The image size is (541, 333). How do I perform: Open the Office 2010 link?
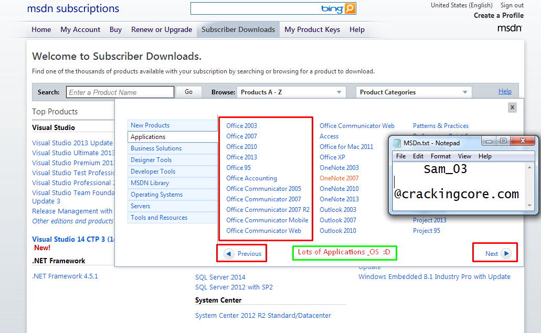(241, 147)
